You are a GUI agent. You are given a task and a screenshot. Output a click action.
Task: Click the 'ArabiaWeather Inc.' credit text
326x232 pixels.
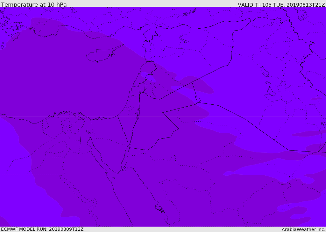(303, 229)
